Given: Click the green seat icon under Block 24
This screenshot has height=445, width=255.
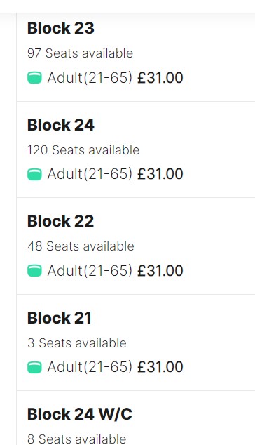Looking at the screenshot, I should [34, 174].
